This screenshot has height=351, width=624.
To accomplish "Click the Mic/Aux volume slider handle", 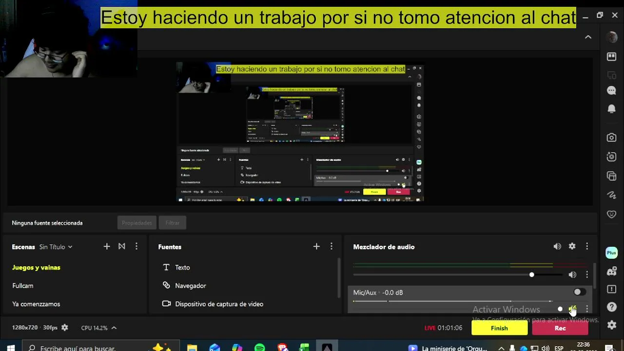I will (560, 309).
